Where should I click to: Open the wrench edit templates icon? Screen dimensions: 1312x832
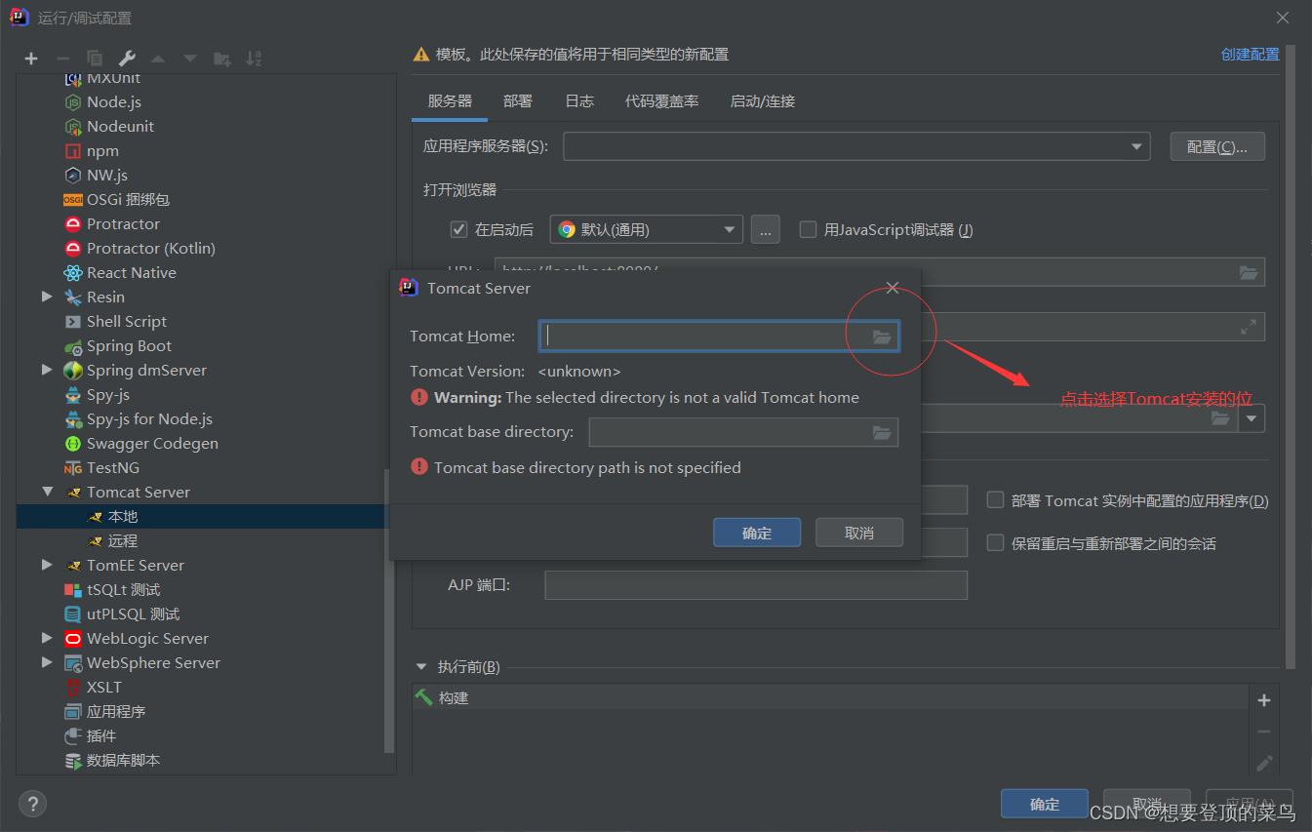pos(127,59)
